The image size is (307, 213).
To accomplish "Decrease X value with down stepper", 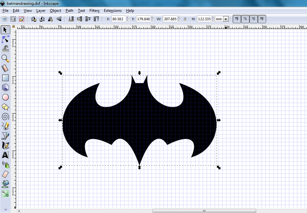I will (x=127, y=20).
